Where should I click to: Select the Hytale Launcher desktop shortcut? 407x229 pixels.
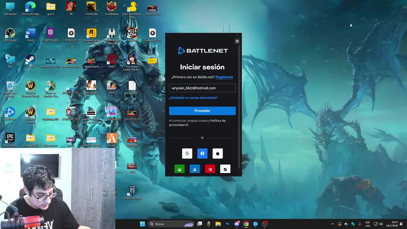(132, 193)
